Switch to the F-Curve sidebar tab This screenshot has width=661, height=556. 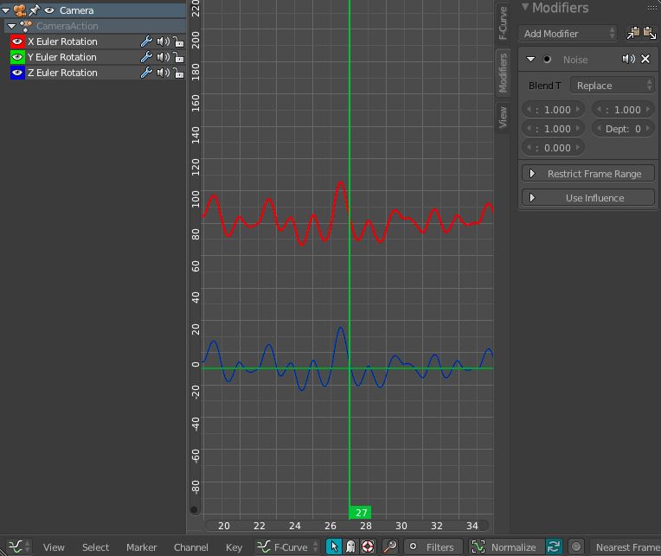503,22
